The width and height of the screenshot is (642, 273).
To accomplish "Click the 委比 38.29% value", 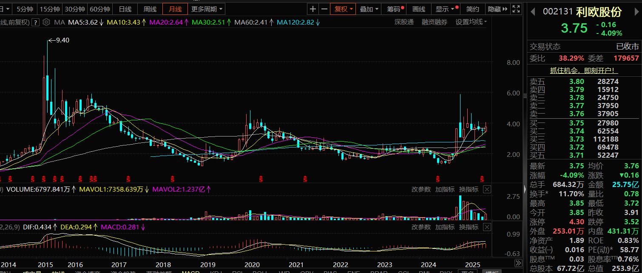I will click(571, 58).
